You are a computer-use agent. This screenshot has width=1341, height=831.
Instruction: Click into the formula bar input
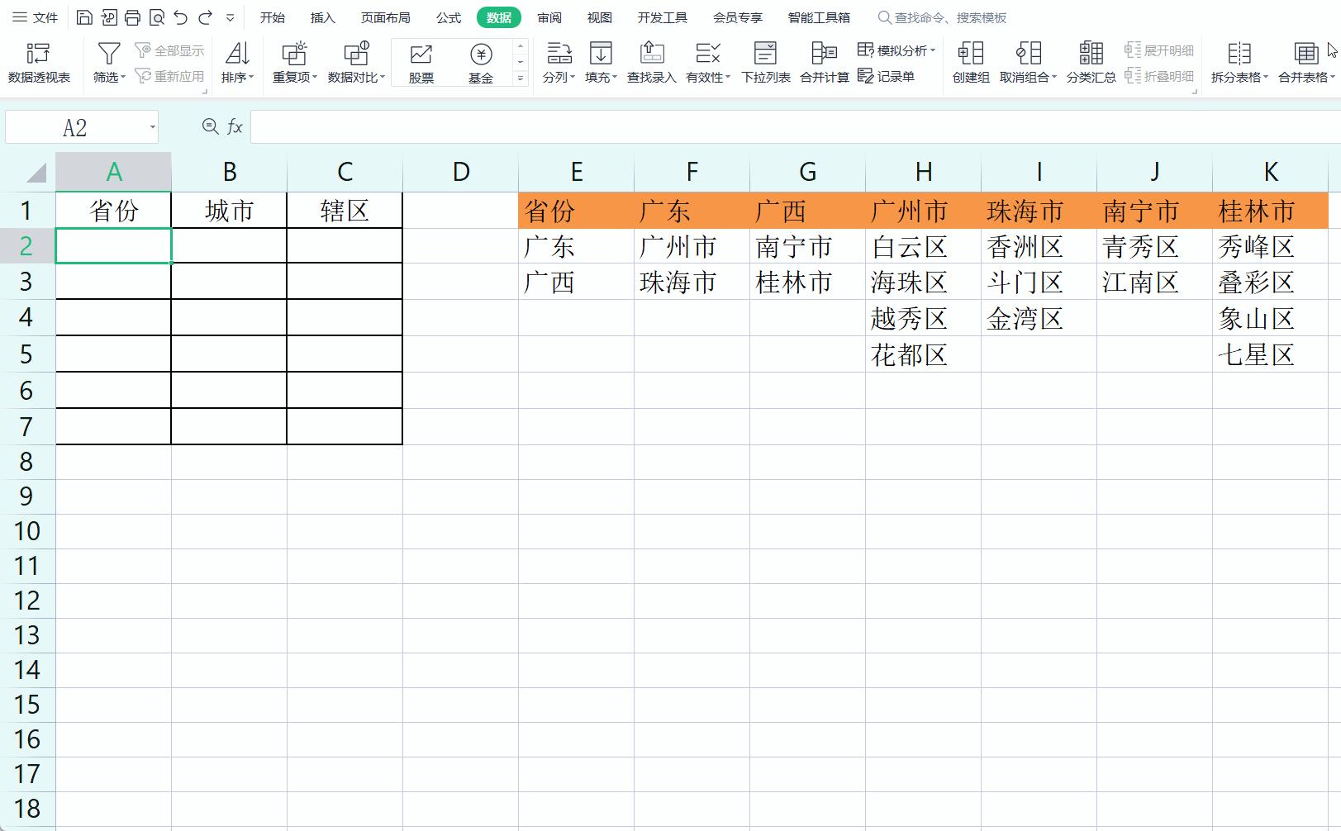pyautogui.click(x=795, y=127)
